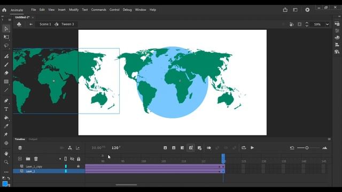Select the Text tool

point(6,109)
